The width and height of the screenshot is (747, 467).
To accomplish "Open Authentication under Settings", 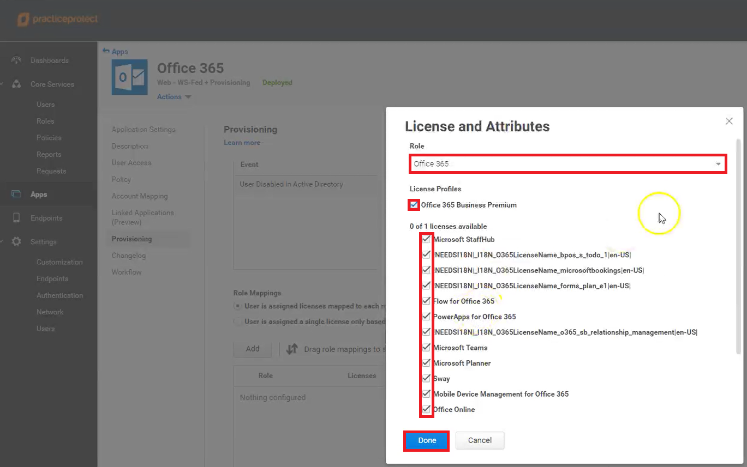I will click(x=60, y=295).
